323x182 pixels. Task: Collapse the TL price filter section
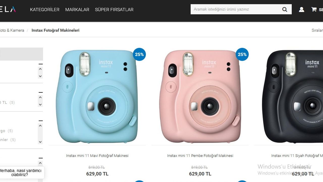(40, 92)
